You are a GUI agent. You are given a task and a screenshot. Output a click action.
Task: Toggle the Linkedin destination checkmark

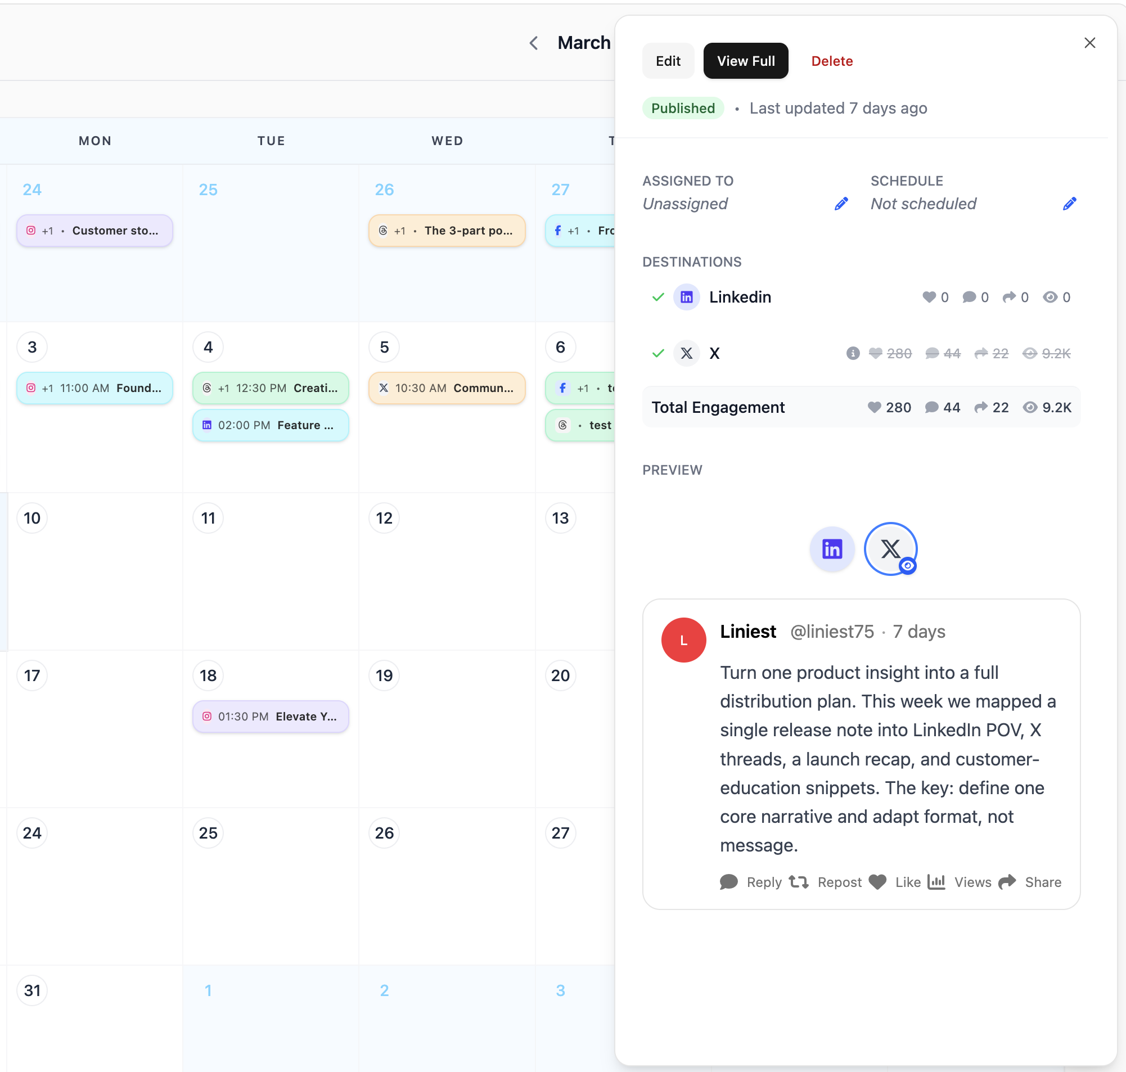point(658,297)
